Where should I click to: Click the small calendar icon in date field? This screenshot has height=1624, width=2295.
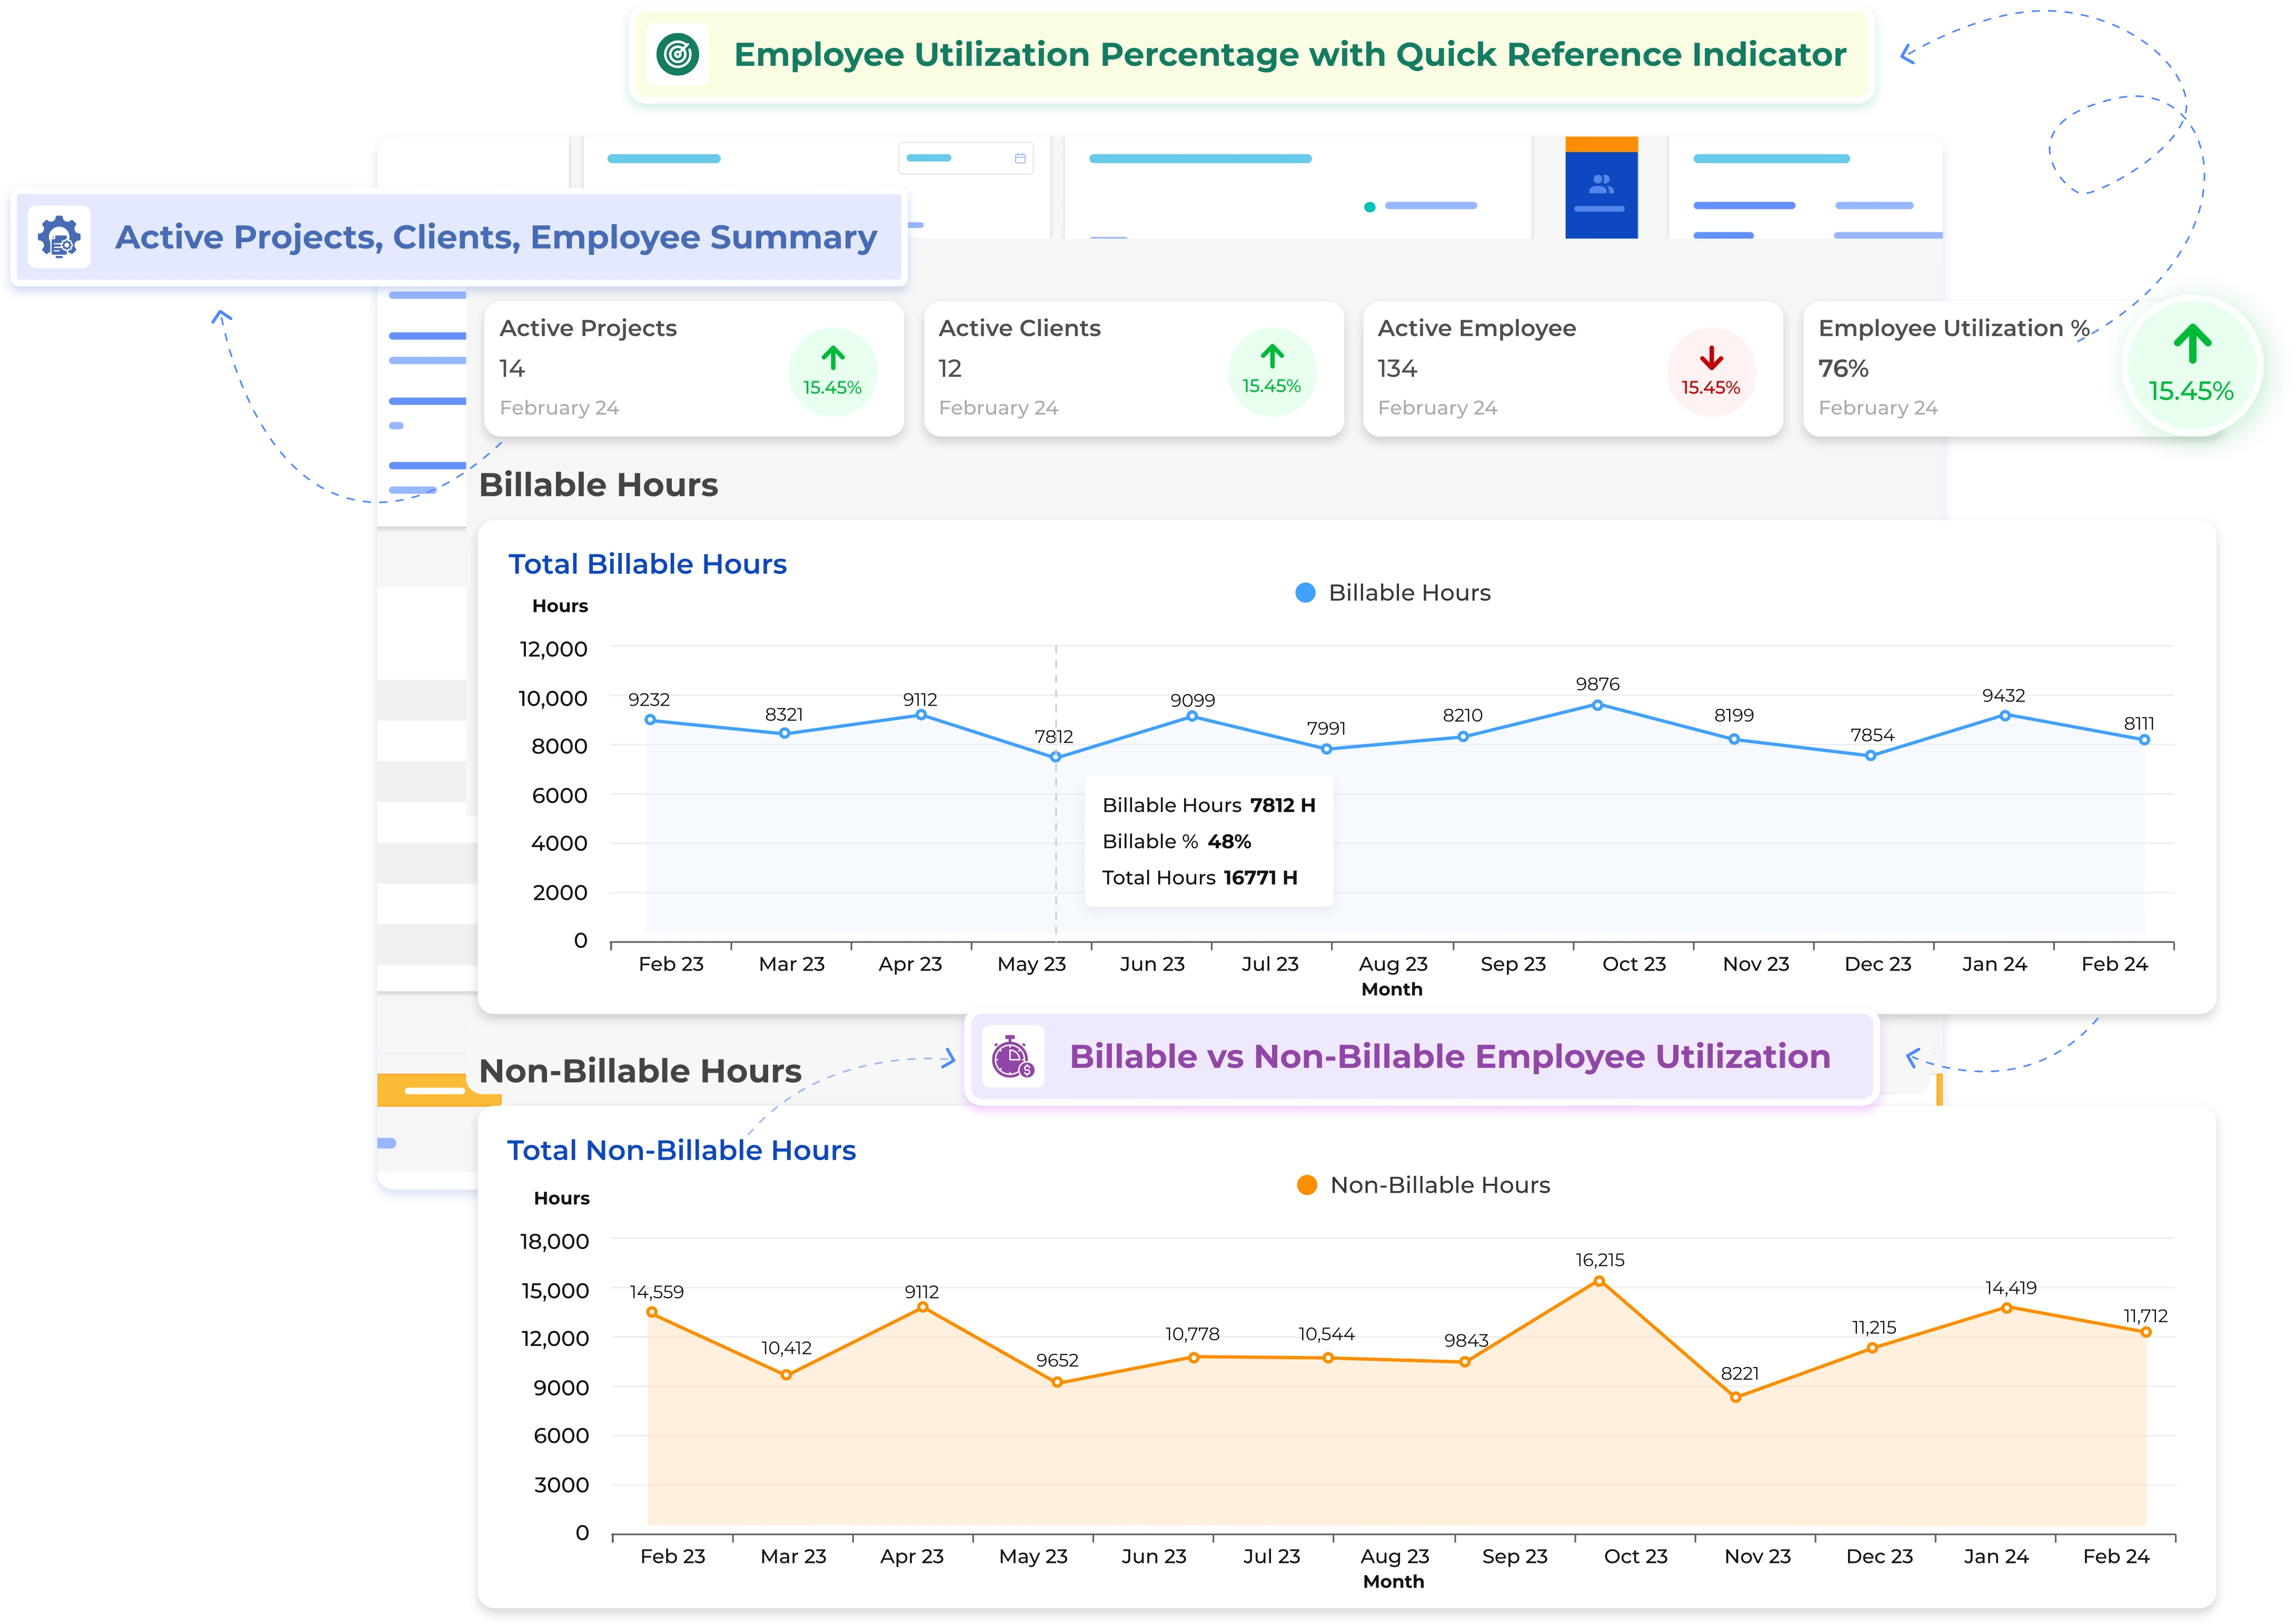tap(1019, 158)
